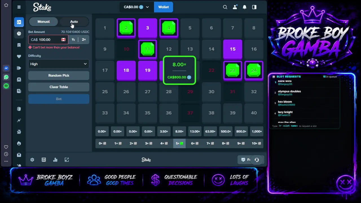Click the Bet Amount input field
The image size is (361, 203).
[x=48, y=40]
